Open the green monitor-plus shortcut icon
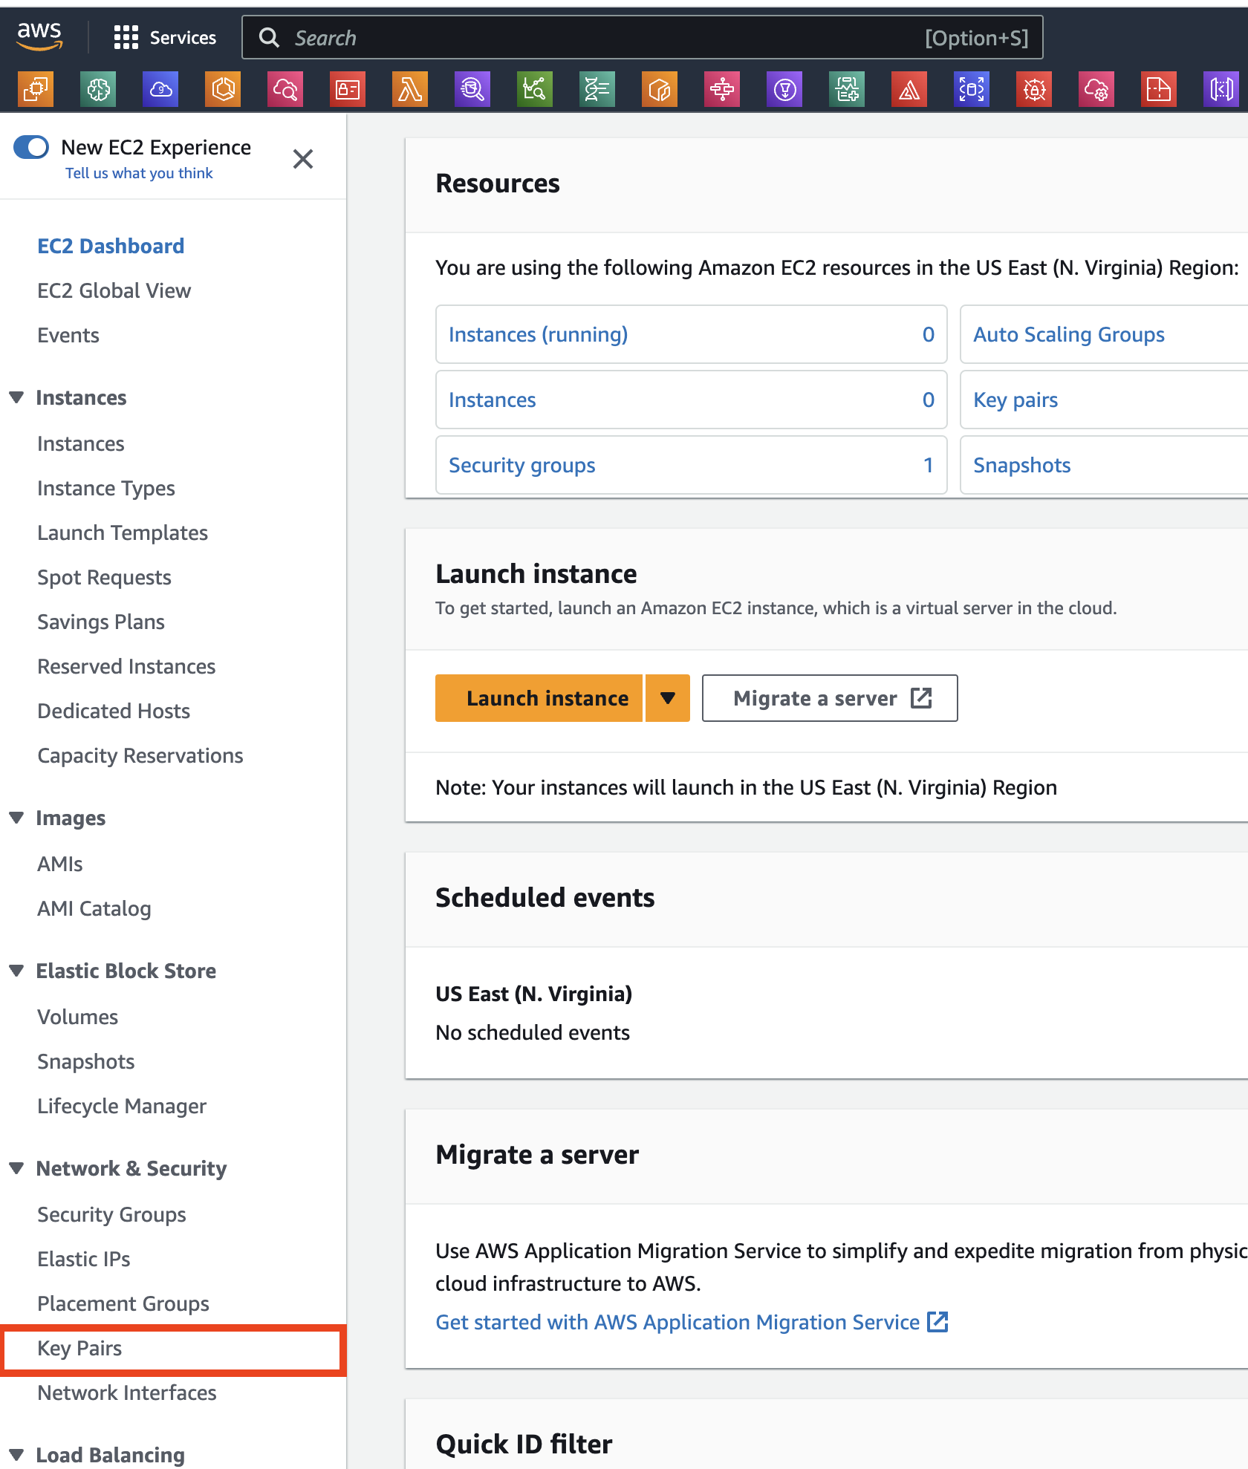1248x1469 pixels. point(847,90)
